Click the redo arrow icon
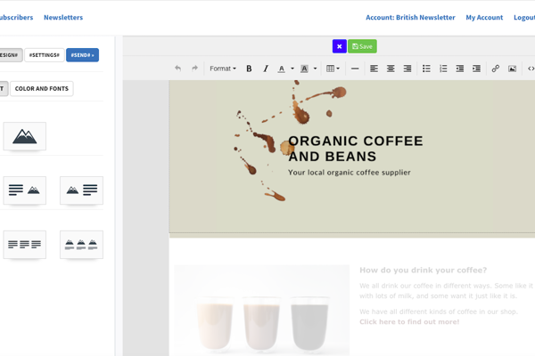Viewport: 535px width, 356px height. point(194,69)
